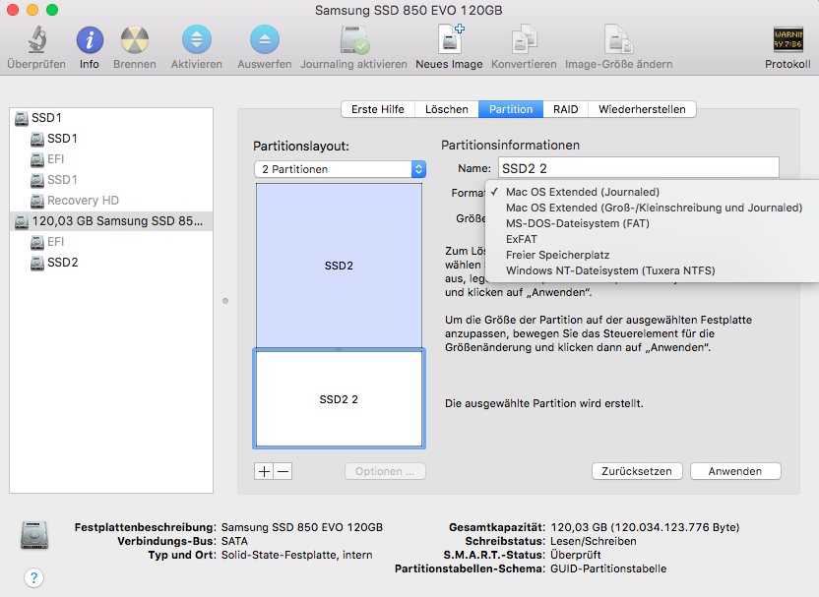
Task: Switch to the RAID tab
Action: coord(566,109)
